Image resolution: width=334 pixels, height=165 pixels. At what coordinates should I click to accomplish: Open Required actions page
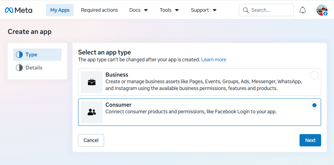tap(99, 10)
